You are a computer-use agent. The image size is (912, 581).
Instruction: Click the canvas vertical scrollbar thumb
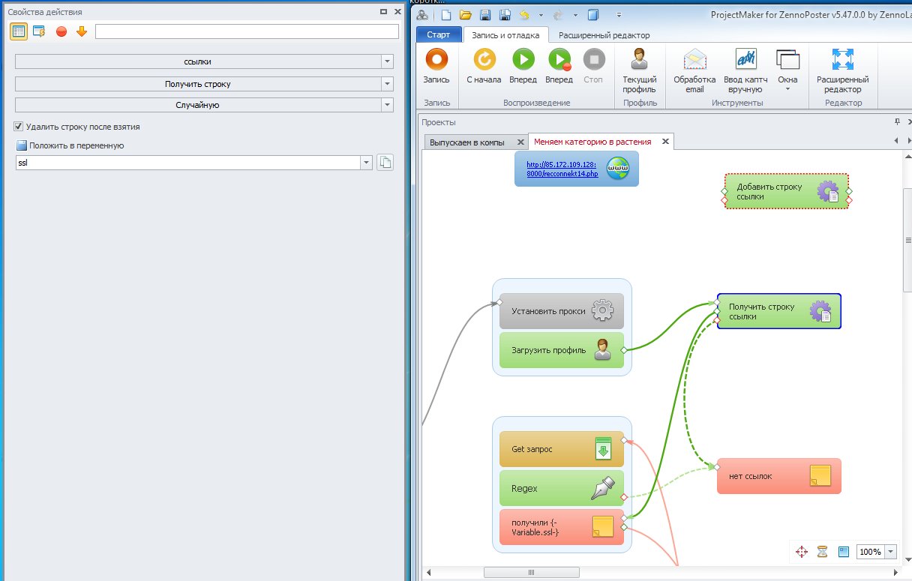pos(907,240)
